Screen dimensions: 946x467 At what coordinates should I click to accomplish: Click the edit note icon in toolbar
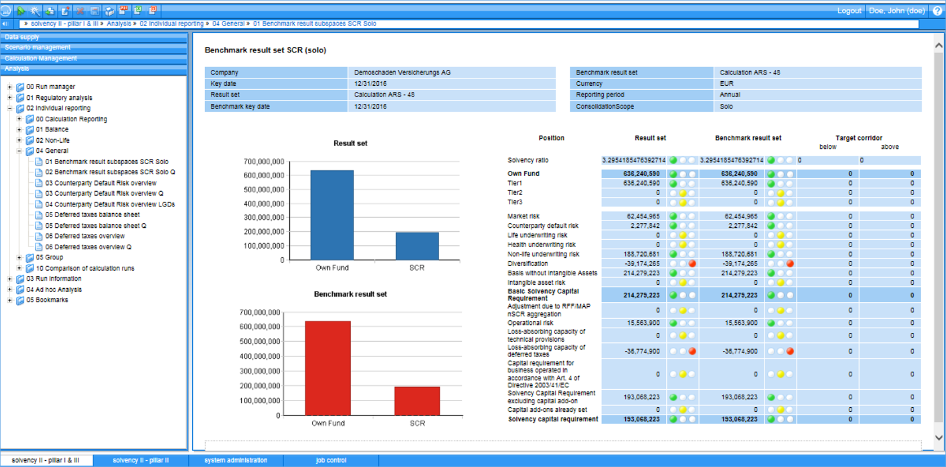(x=65, y=11)
